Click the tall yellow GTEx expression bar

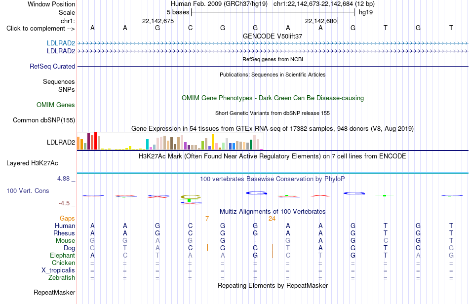tap(213, 142)
